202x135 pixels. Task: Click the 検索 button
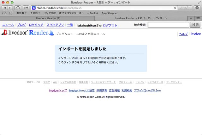[195, 25]
